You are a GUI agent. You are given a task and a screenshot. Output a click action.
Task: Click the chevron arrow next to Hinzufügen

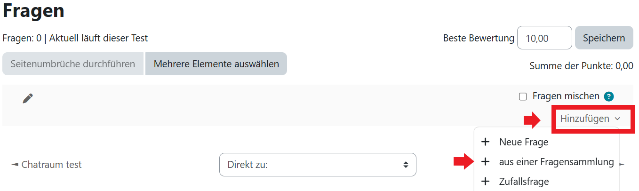[618, 119]
